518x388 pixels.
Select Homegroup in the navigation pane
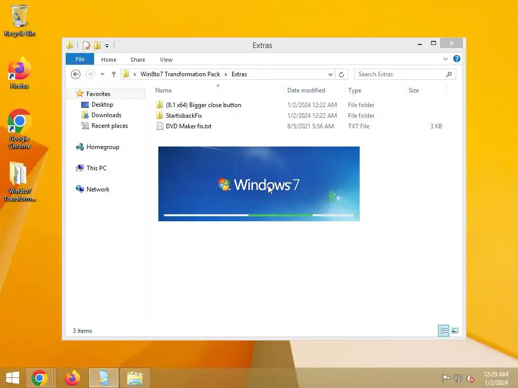[103, 147]
